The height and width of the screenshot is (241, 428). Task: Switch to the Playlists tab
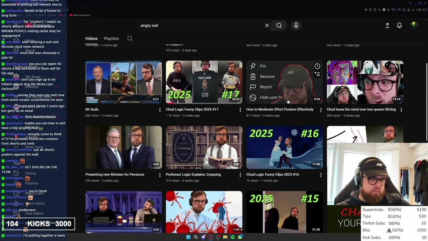(x=111, y=38)
